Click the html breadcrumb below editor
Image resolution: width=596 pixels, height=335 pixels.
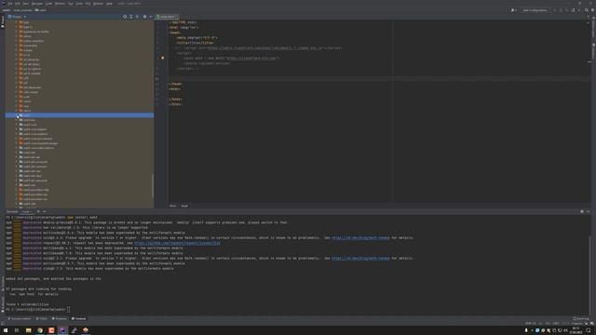(172, 206)
